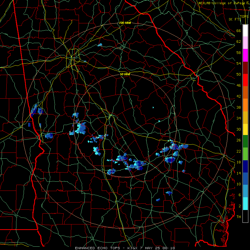Click the legend value 6
Screen dimensions: 250x250
click(240, 195)
